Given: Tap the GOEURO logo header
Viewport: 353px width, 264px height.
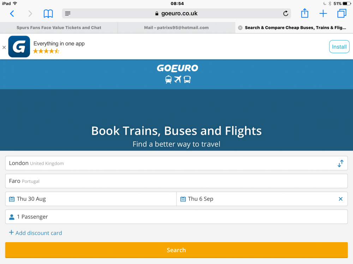Looking at the screenshot, I should (178, 68).
